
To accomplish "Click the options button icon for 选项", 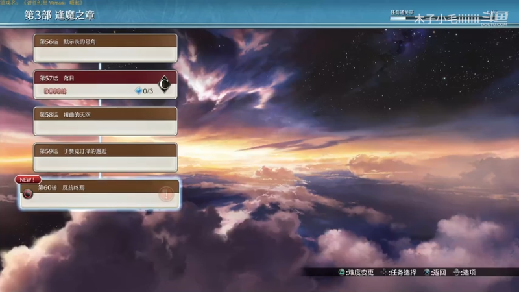I will tap(457, 272).
